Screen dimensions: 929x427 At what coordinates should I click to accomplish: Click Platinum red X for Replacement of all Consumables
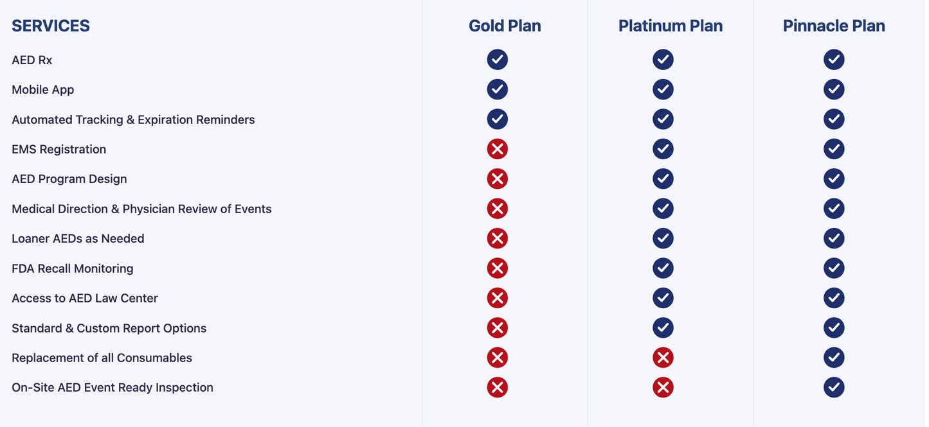pos(663,358)
